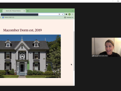Open a new browser tab
Viewport: 121px width, 91px height.
pyautogui.click(x=28, y=11)
